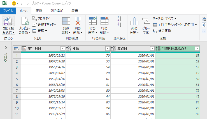Open the 列の選択 column chooser icon
Viewport: 207px width, 119px height.
(66, 21)
